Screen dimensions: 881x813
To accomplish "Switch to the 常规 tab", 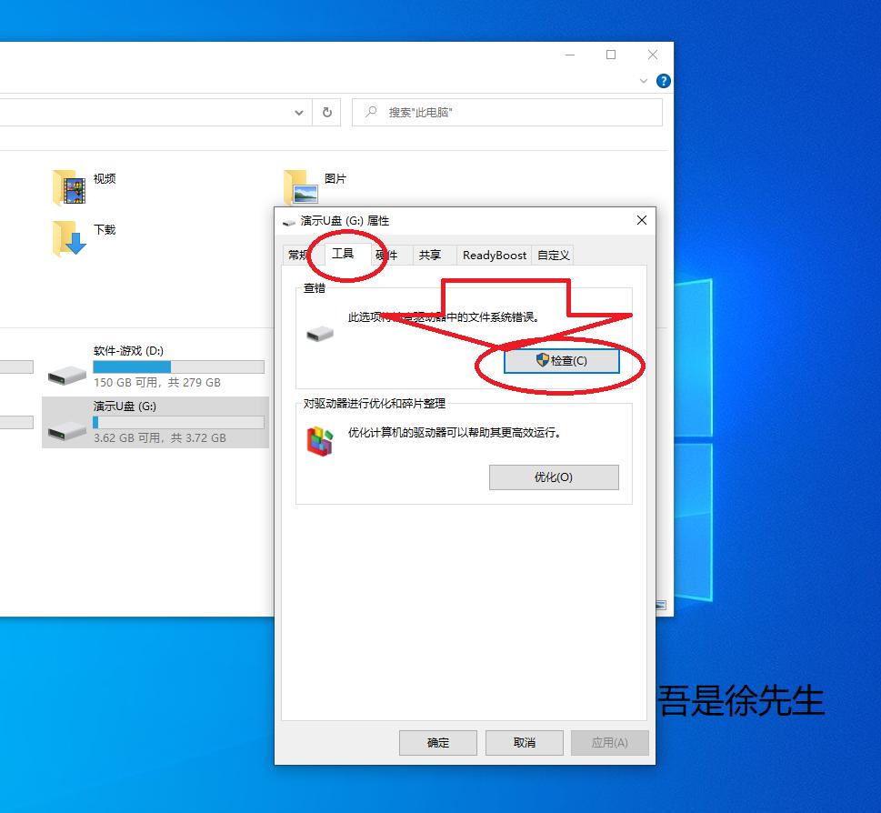I will (297, 256).
